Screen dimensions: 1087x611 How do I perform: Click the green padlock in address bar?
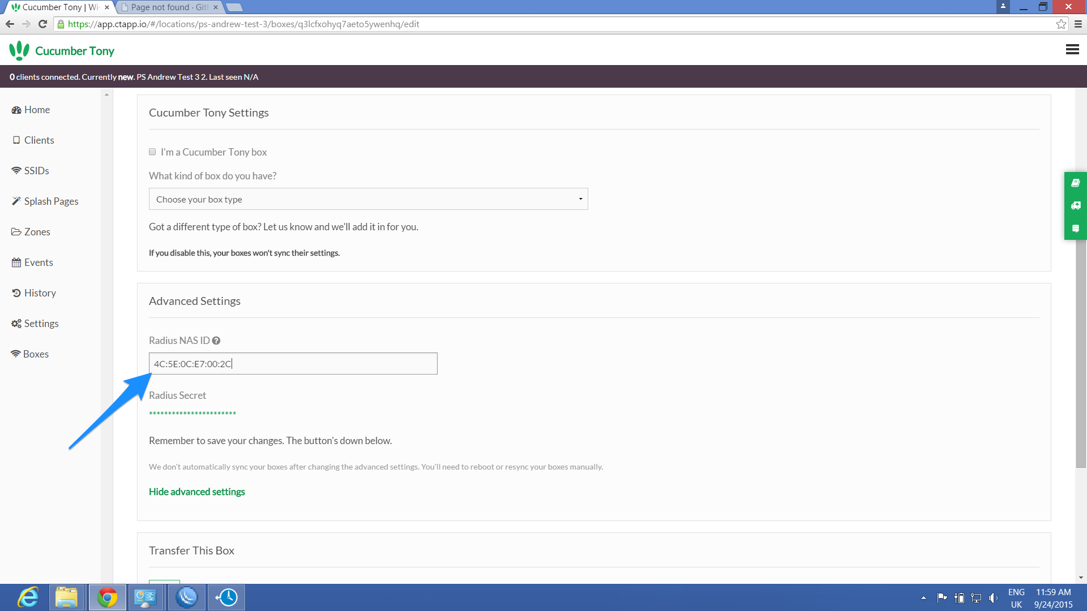click(61, 24)
